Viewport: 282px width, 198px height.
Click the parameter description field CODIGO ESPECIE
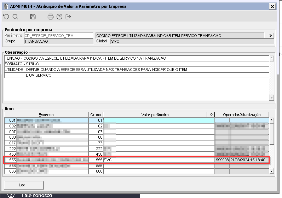click(180, 36)
